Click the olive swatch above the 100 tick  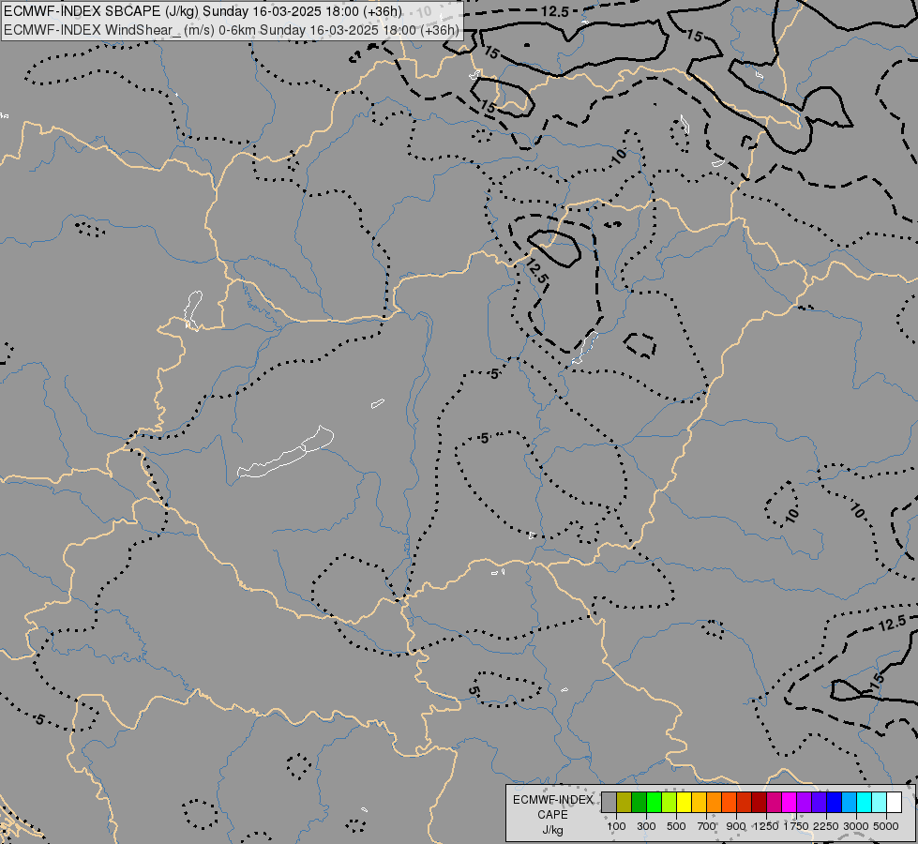(x=625, y=802)
